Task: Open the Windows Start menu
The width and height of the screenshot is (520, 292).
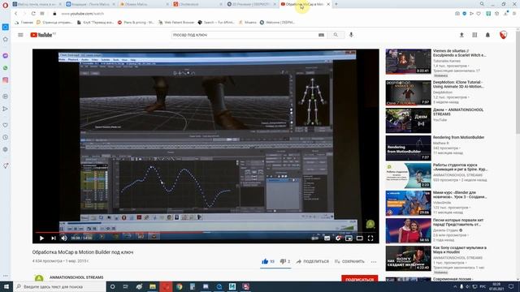Action: [6, 286]
